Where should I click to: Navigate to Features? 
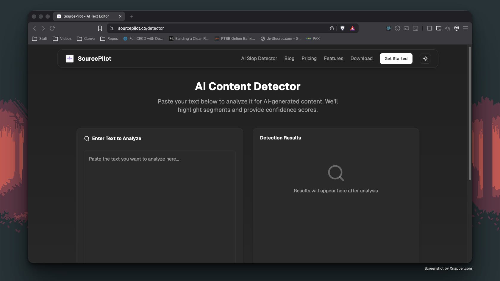[333, 59]
